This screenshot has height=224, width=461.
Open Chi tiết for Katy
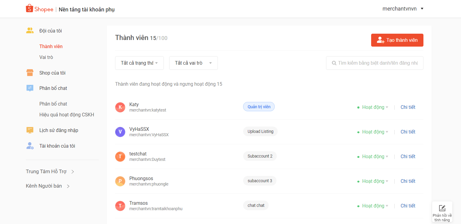click(x=408, y=107)
